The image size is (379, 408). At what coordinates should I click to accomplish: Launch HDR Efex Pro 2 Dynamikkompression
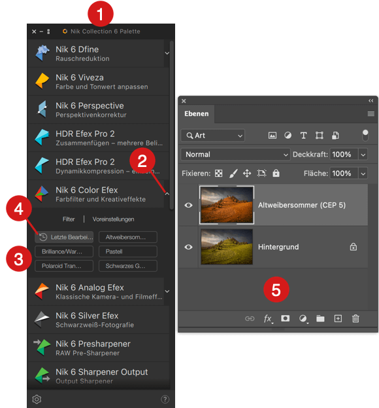tap(99, 166)
